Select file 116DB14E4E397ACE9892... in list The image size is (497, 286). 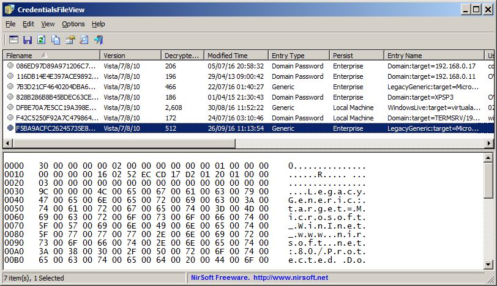[58, 76]
